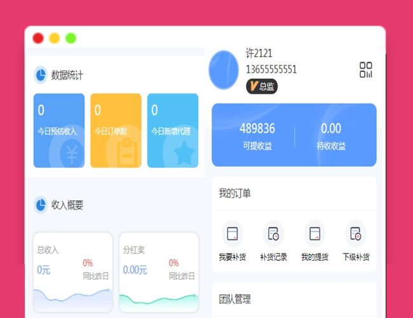
Task: Click 0元 value in 总收入 card
Action: [x=43, y=270]
